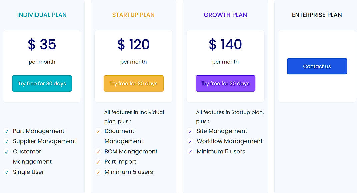The image size is (357, 193).
Task: Click the checkmark beside Document Management
Action: click(x=98, y=131)
